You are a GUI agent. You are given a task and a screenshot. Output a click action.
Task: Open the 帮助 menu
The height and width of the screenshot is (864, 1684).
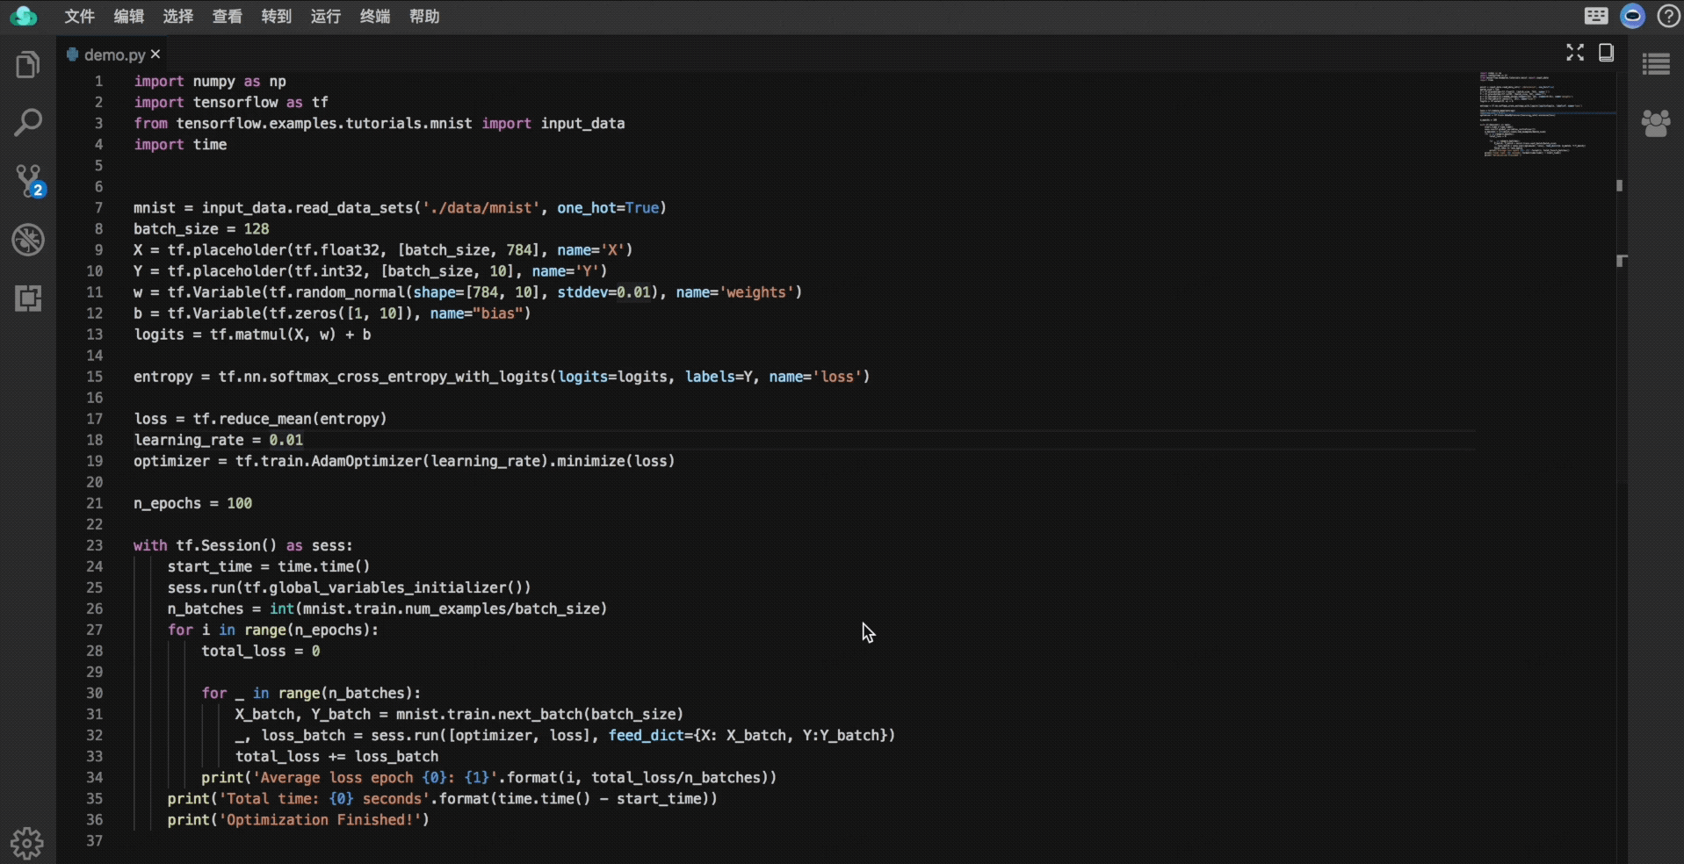coord(423,16)
